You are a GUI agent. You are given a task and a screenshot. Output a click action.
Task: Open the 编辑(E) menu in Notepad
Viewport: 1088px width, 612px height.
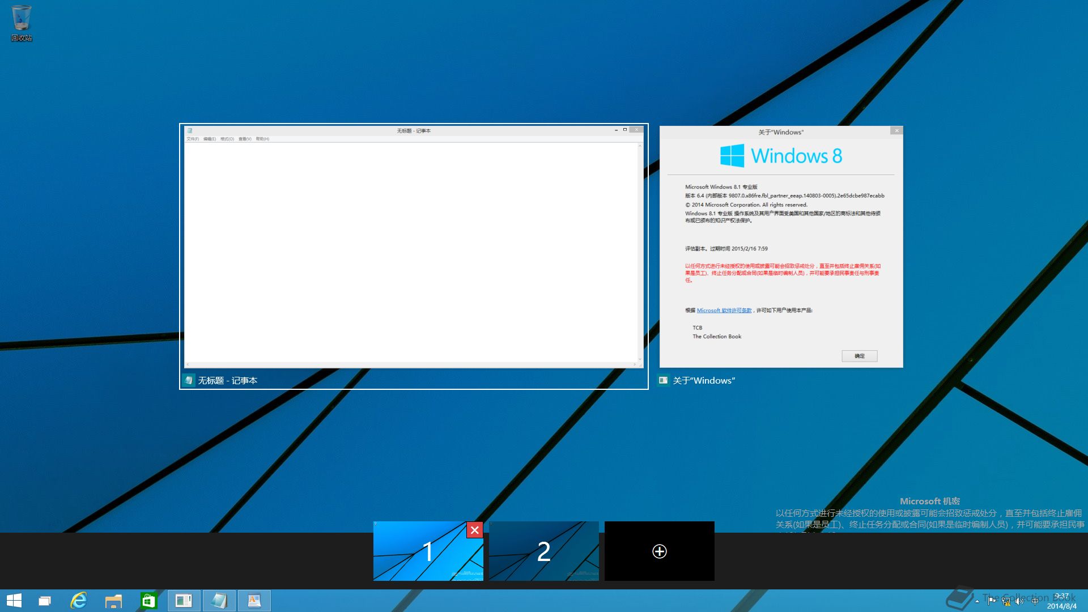click(210, 139)
